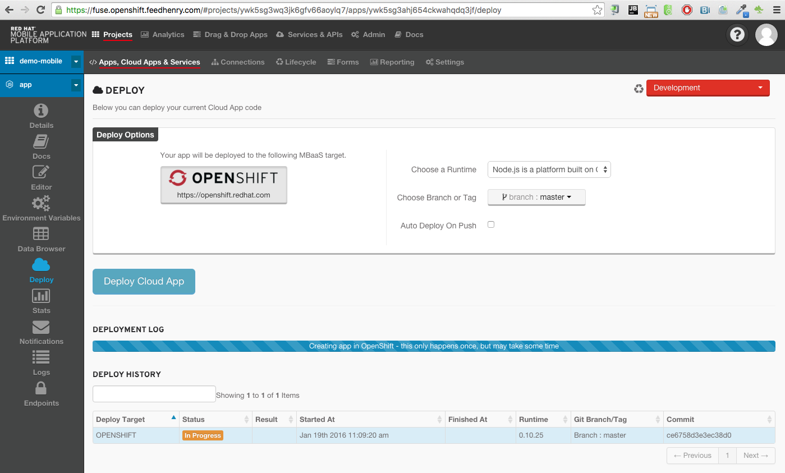Click page 1 in pagination
The height and width of the screenshot is (473, 785).
727,456
